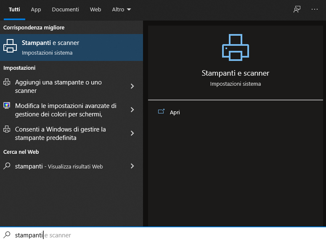Click Impostazioni sistema text in preview pane
Image resolution: width=326 pixels, height=242 pixels.
[x=236, y=84]
